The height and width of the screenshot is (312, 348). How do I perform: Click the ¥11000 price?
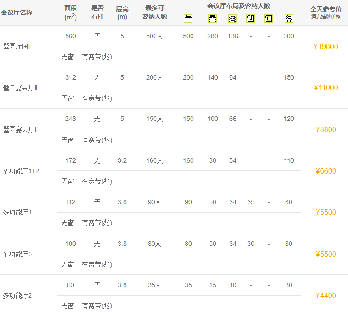(x=326, y=88)
